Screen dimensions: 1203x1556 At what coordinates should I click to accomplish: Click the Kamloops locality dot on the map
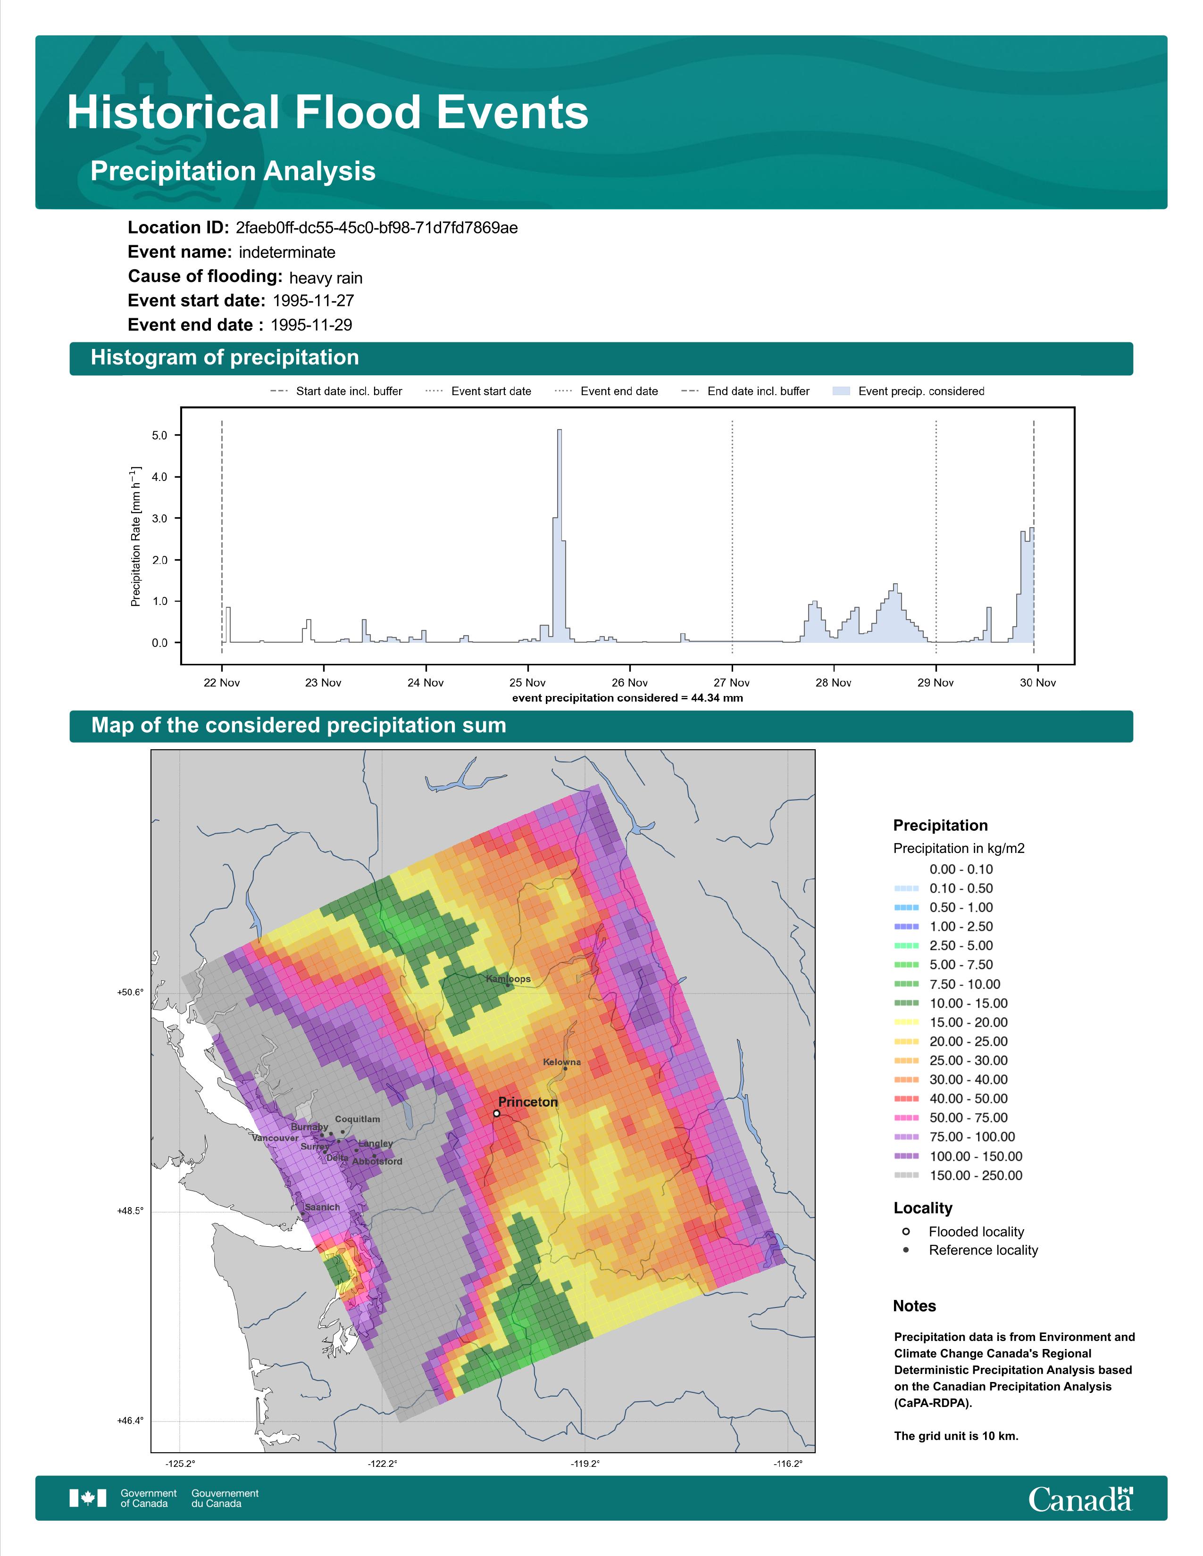click(508, 985)
